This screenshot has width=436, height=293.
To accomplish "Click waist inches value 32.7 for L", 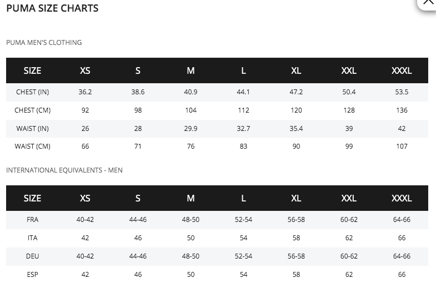I will [243, 129].
